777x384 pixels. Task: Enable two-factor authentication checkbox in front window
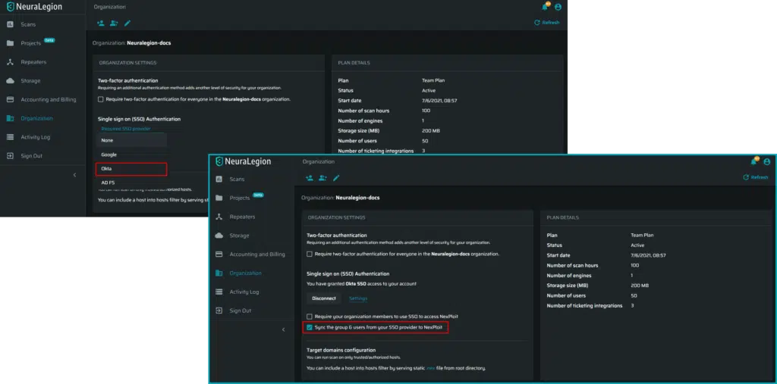click(310, 254)
